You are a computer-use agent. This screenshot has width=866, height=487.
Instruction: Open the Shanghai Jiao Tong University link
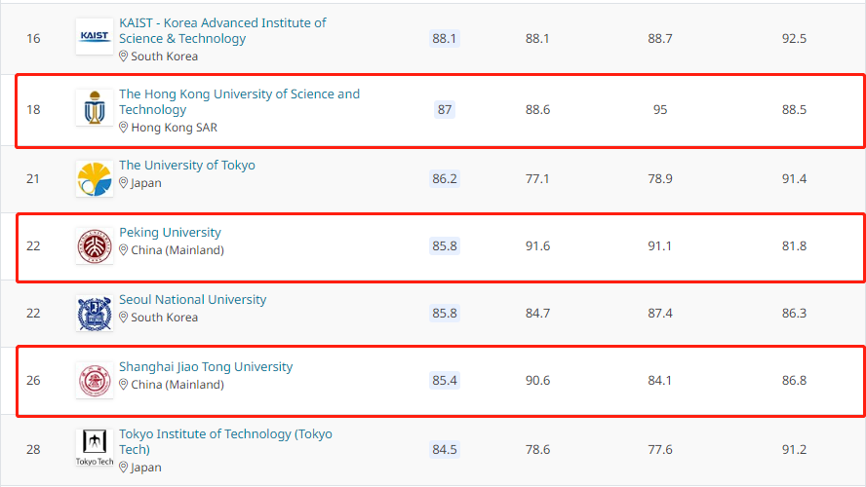tap(206, 367)
